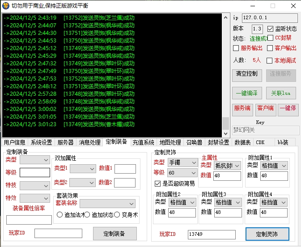Focus the 版本 field showing 1.3

coord(257,29)
